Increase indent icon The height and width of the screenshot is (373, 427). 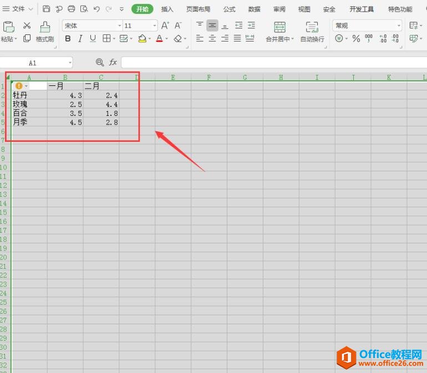pos(251,25)
